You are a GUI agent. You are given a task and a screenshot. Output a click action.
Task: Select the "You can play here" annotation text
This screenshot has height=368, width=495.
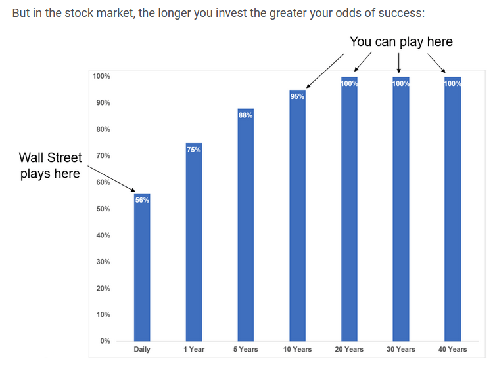401,41
